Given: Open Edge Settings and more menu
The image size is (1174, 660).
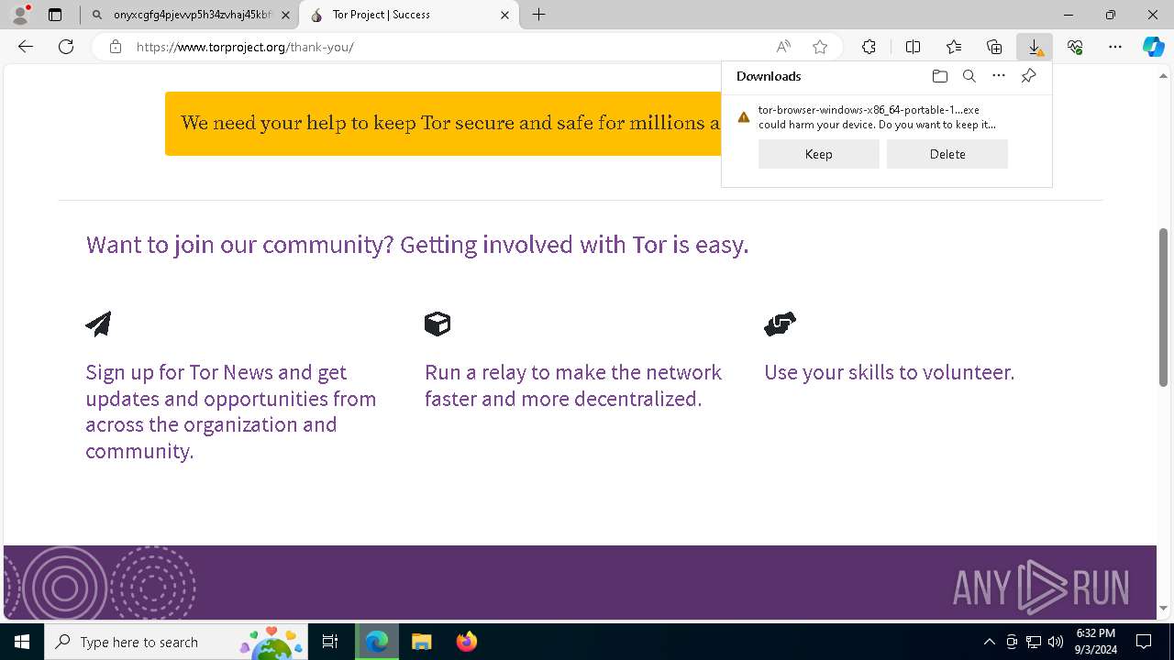Looking at the screenshot, I should [1115, 47].
